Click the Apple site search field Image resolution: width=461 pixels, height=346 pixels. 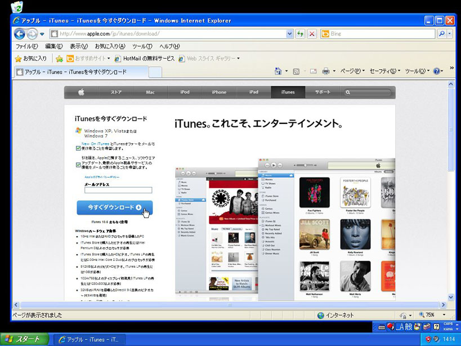pos(368,92)
